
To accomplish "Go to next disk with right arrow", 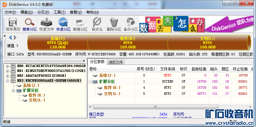I will point(15,38).
